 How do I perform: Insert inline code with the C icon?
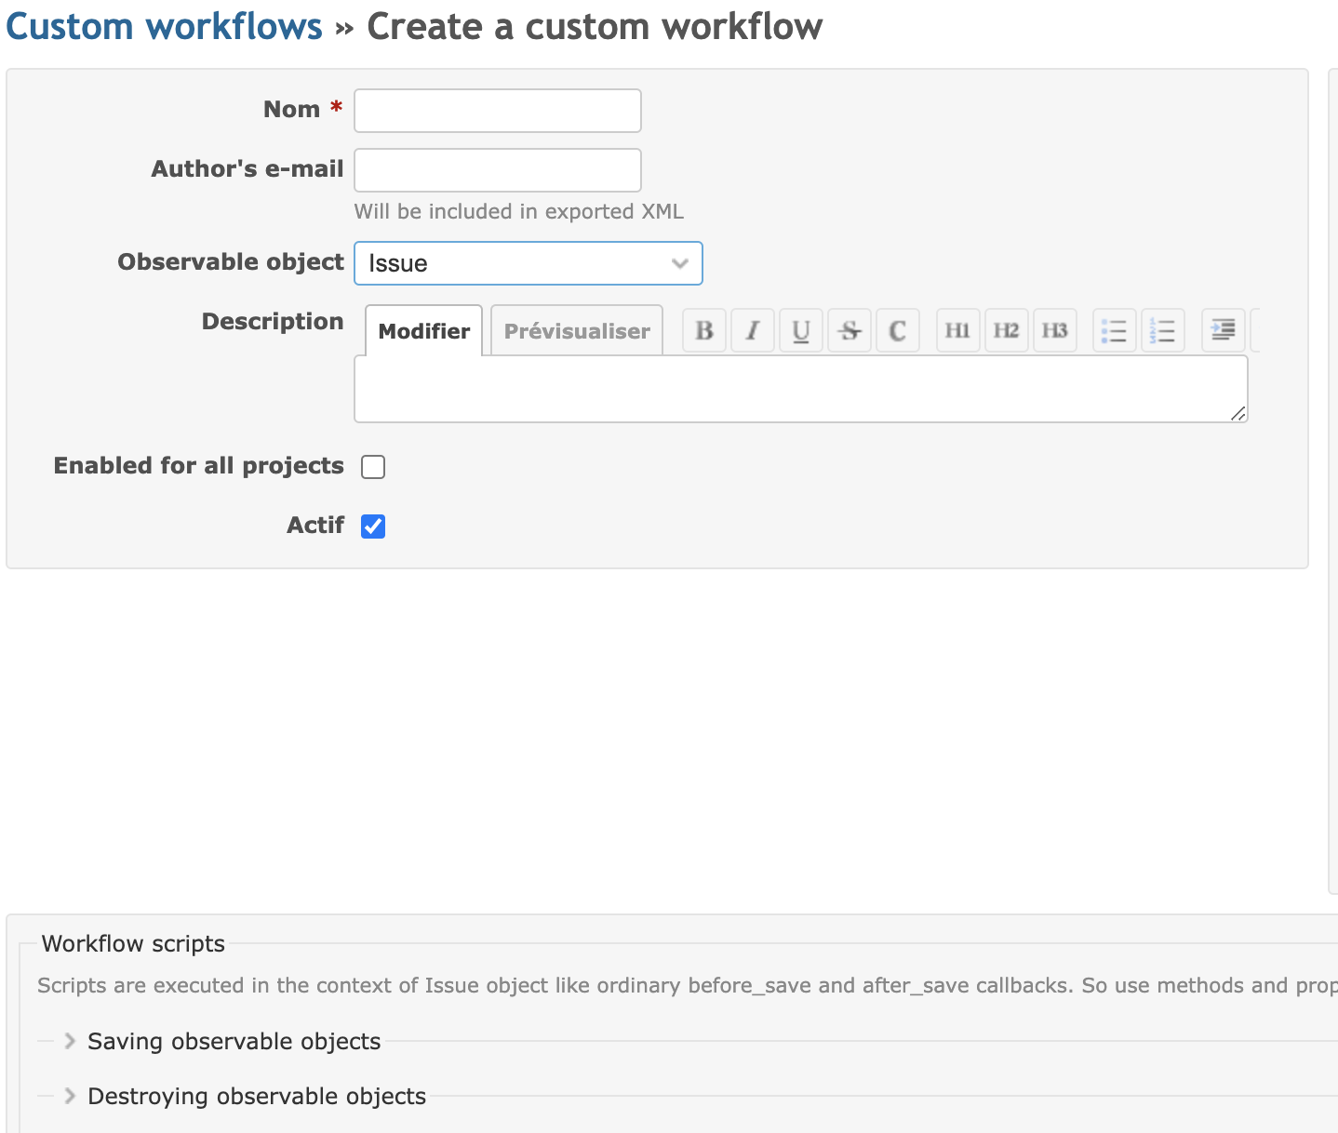[x=897, y=330]
